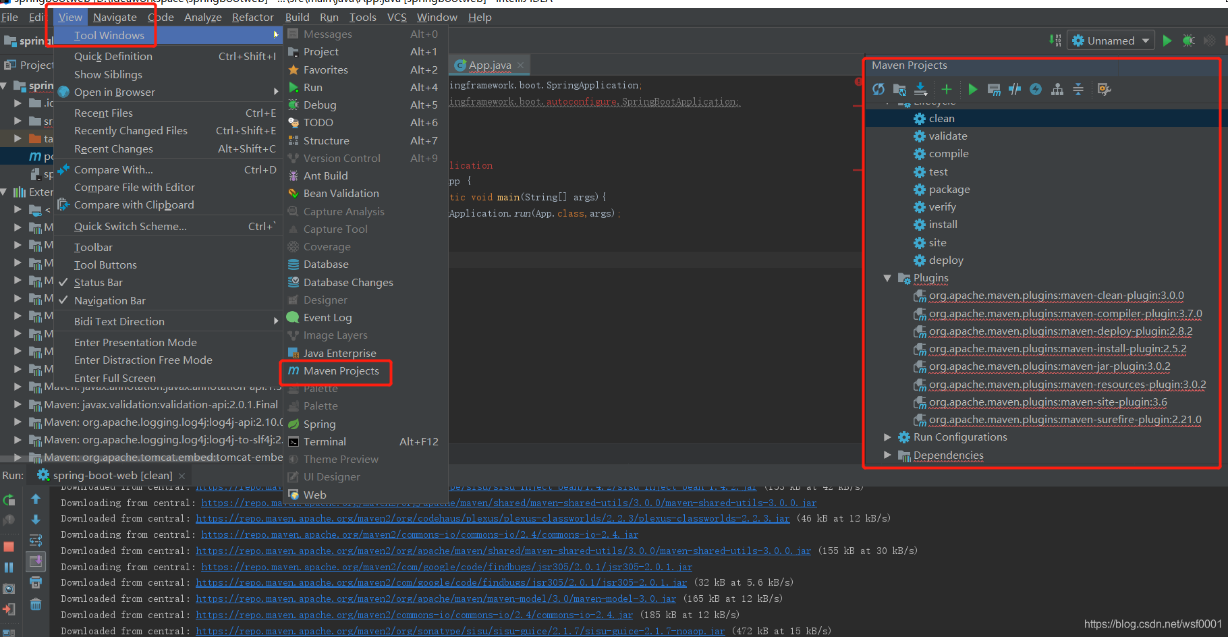
Task: Show Maven dependencies diagram icon
Action: point(1057,89)
